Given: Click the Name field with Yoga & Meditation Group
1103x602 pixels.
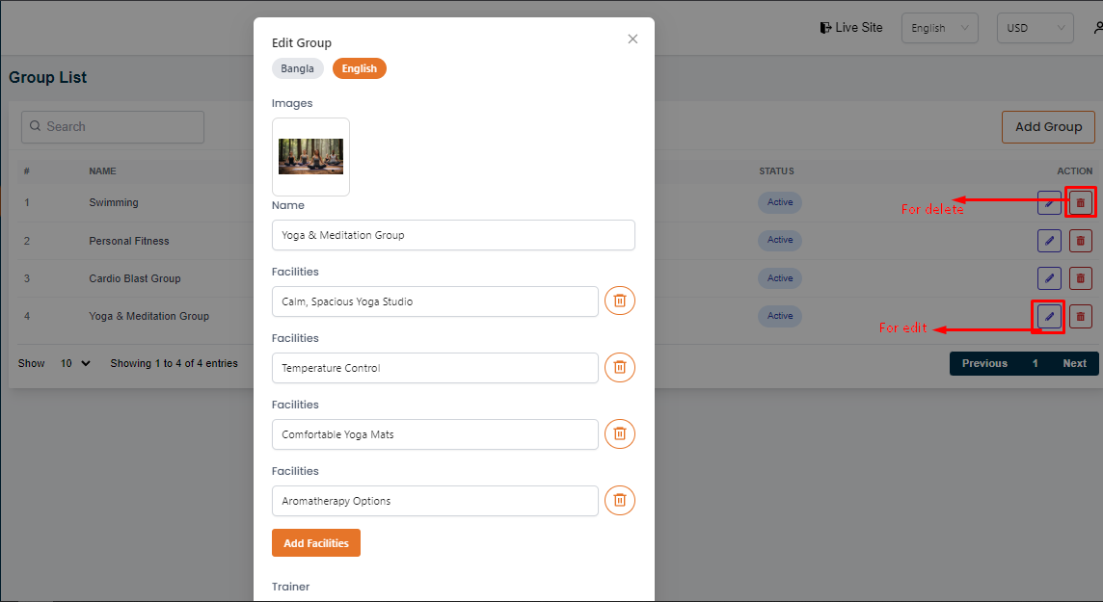Looking at the screenshot, I should point(453,235).
